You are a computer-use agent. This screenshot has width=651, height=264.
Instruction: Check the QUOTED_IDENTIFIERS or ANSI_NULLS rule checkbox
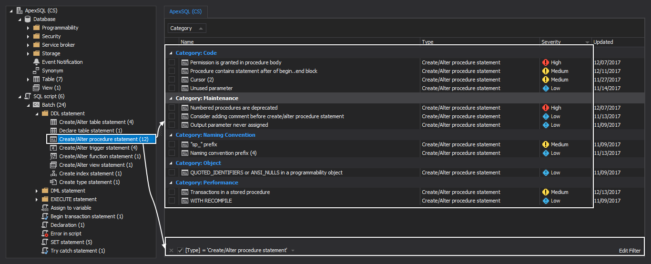pos(172,173)
